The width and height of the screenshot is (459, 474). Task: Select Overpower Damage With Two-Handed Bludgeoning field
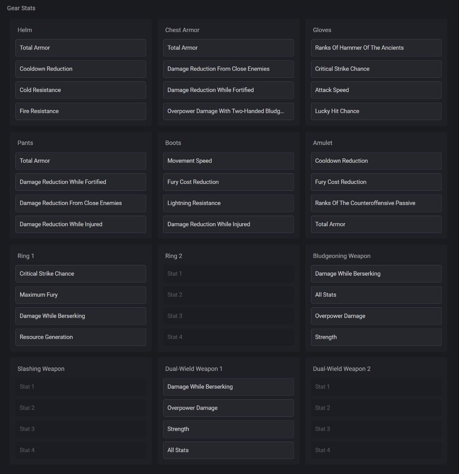tap(228, 111)
